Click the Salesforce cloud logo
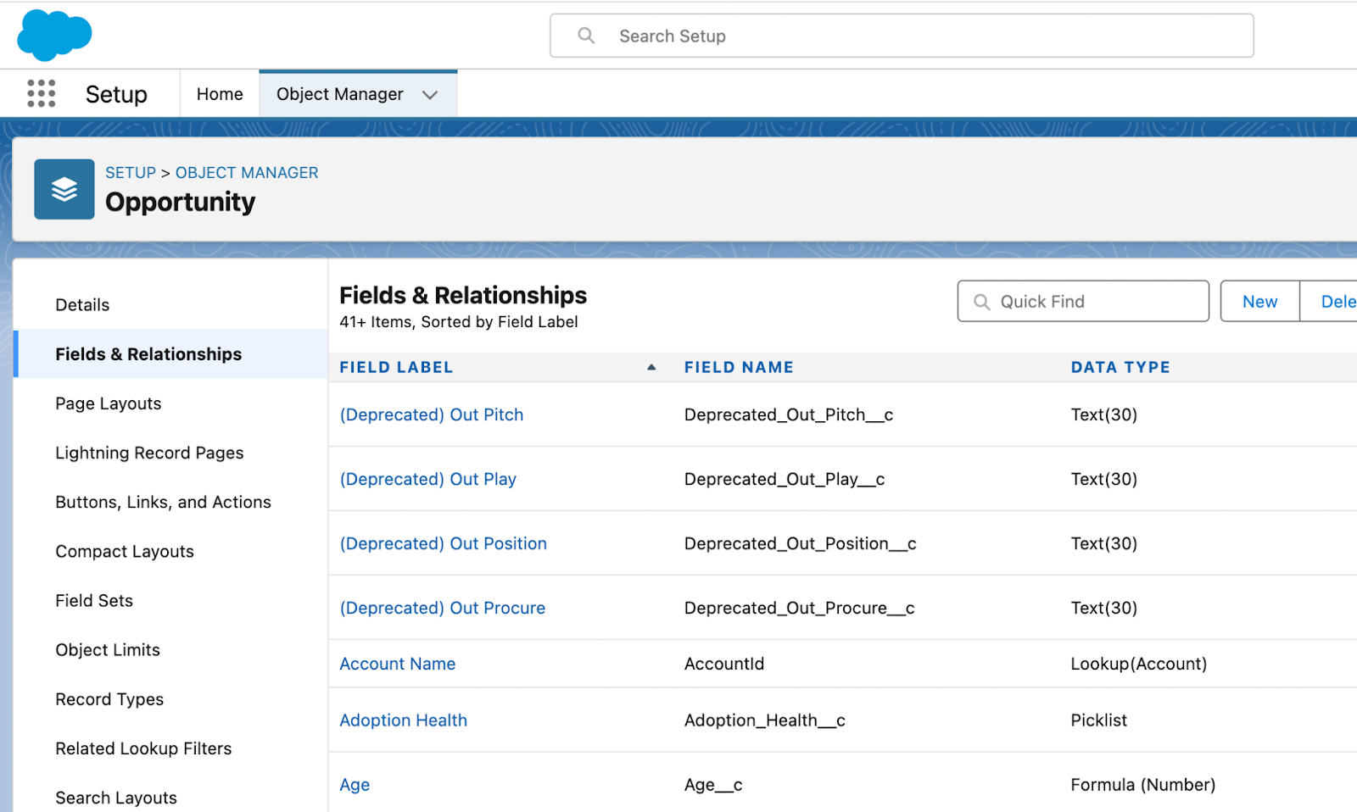Viewport: 1357px width, 812px height. 53,35
